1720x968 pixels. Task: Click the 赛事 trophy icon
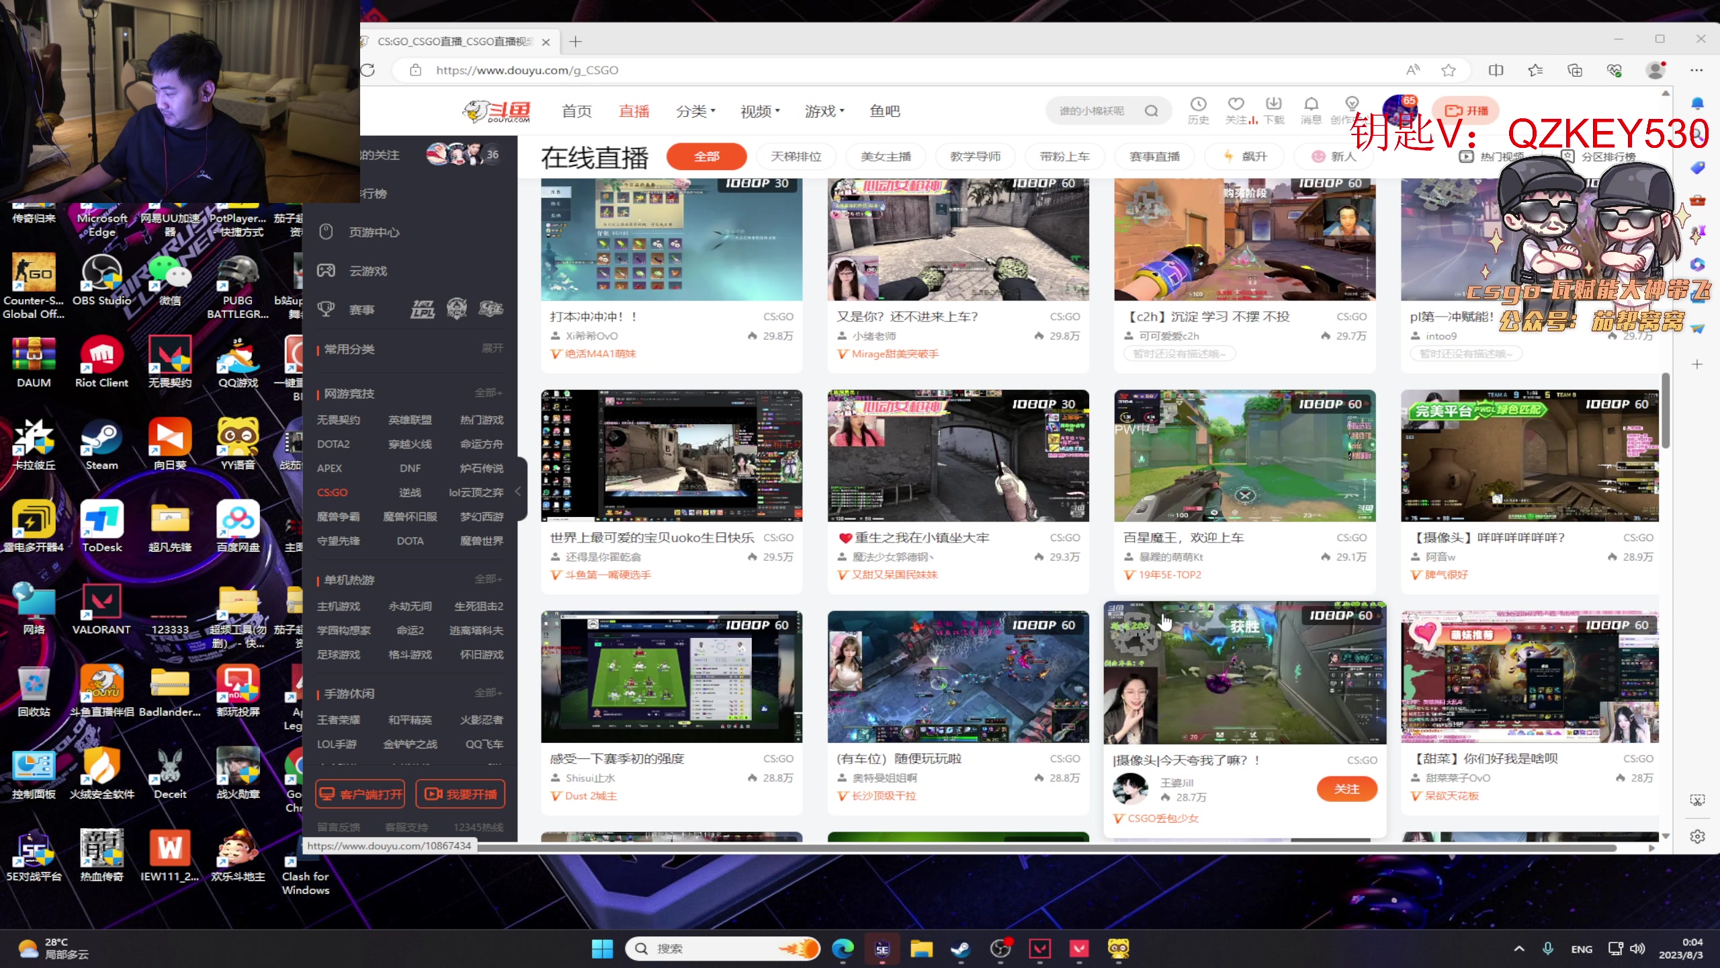[x=326, y=309]
